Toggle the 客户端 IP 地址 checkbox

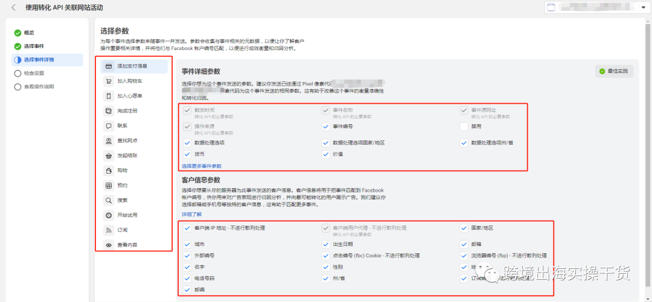187,228
